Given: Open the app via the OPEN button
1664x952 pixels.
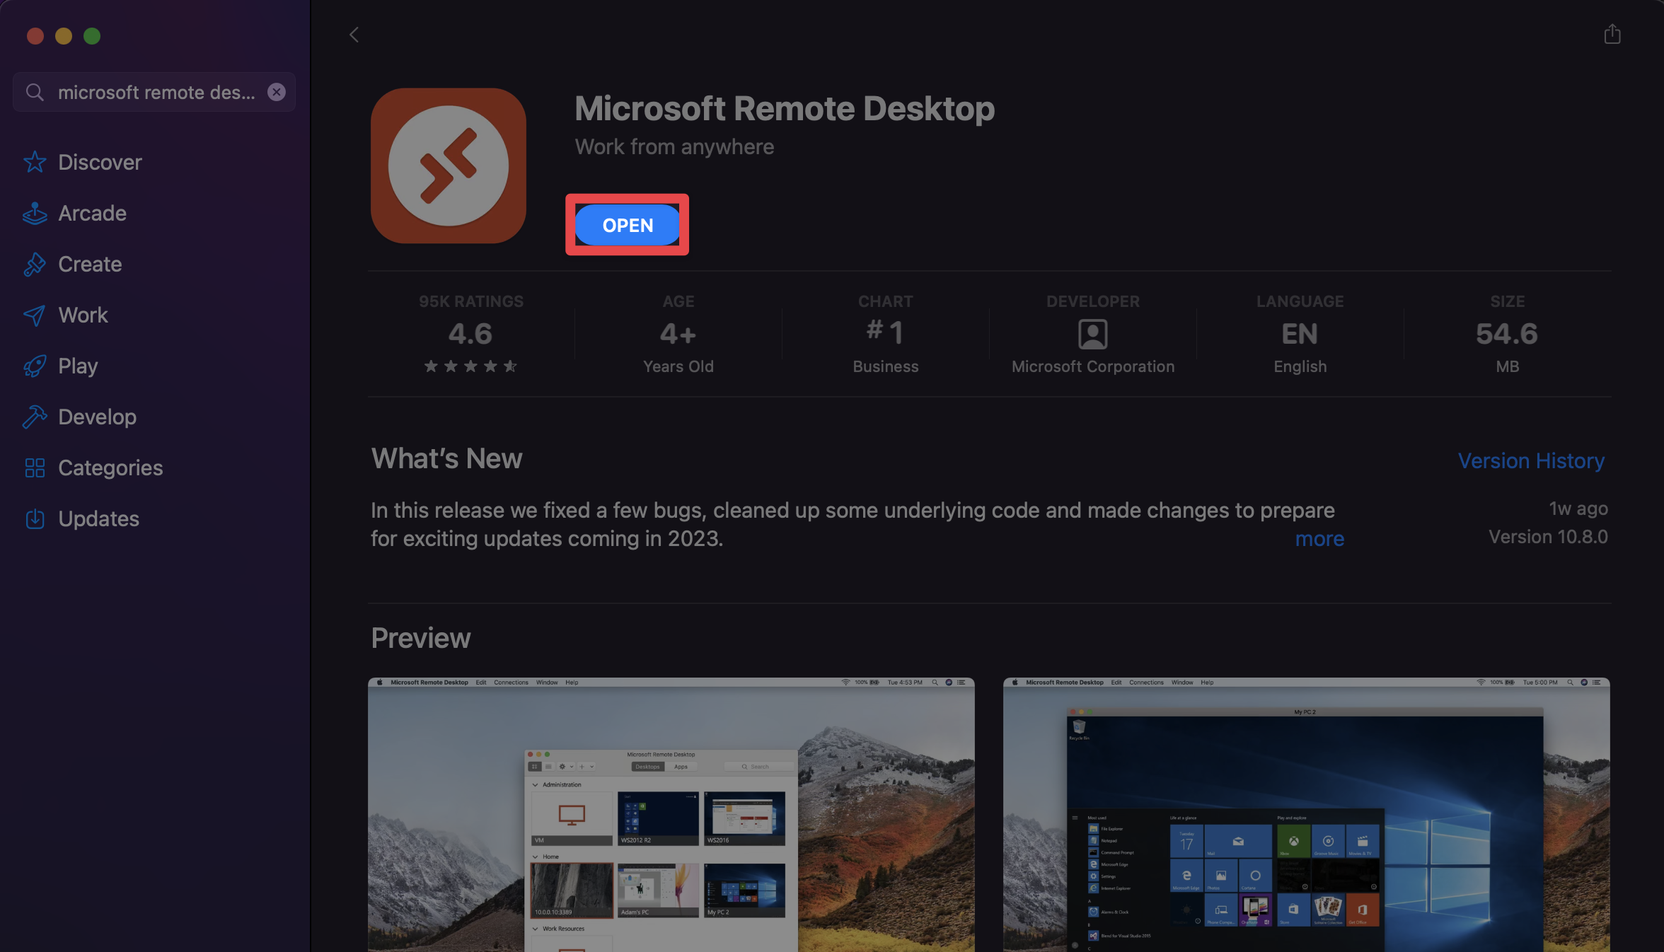Looking at the screenshot, I should pyautogui.click(x=628, y=225).
